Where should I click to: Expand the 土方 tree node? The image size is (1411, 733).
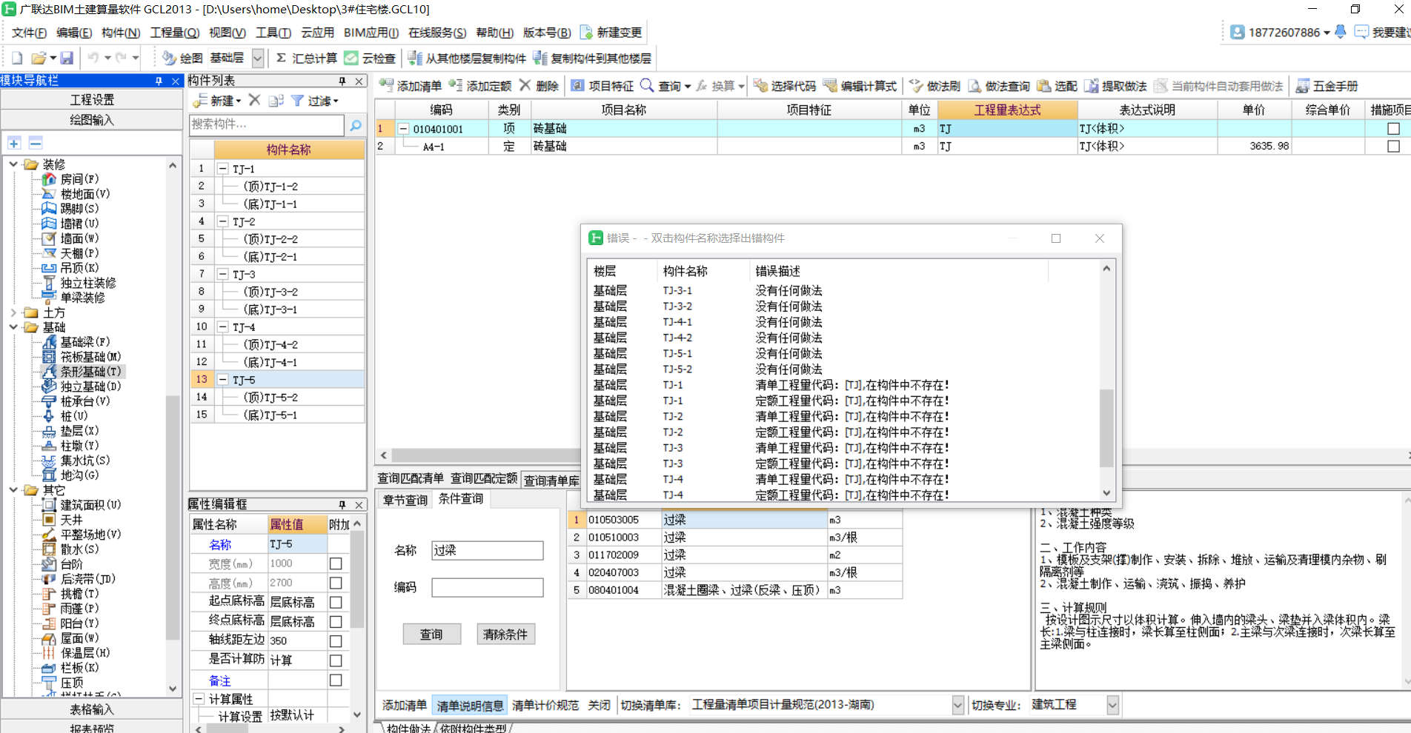coord(14,312)
